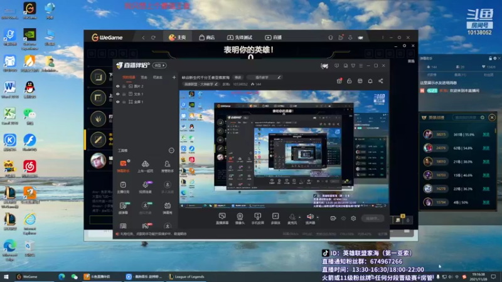
Task: Click the hero stats panel scrollbar
Action: [496, 131]
